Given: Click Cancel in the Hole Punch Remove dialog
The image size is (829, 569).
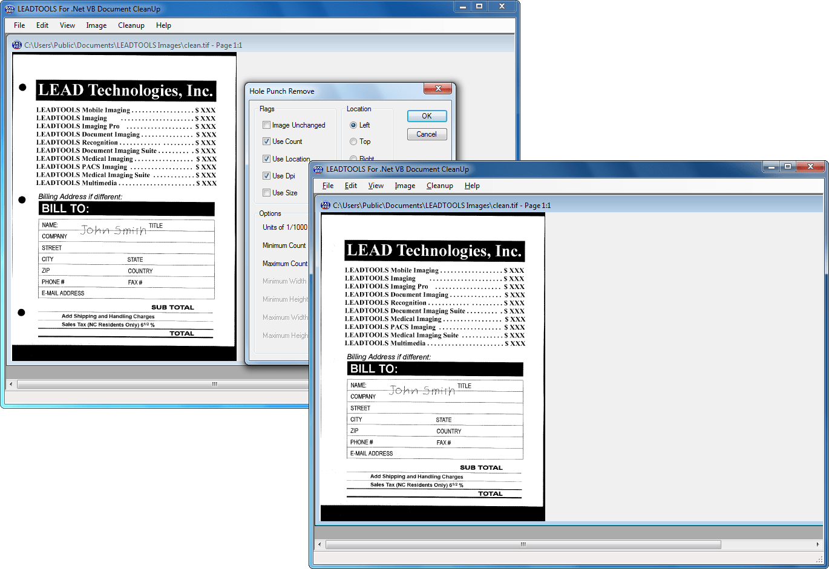Looking at the screenshot, I should [x=427, y=134].
